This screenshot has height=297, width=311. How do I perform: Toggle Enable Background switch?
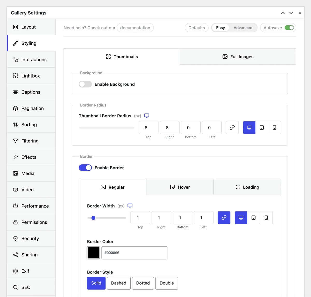click(x=85, y=84)
